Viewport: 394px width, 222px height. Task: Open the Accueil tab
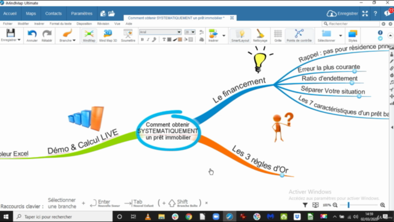pos(10,14)
